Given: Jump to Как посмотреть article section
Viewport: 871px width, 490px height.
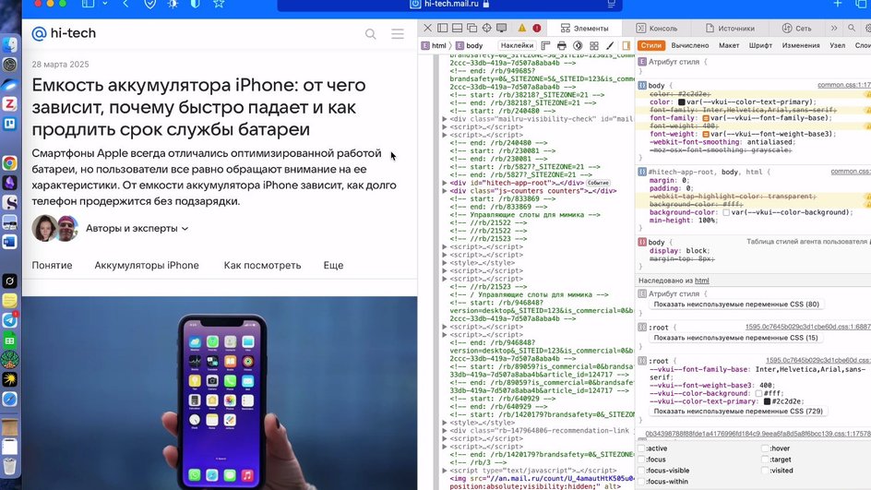Looking at the screenshot, I should (262, 266).
